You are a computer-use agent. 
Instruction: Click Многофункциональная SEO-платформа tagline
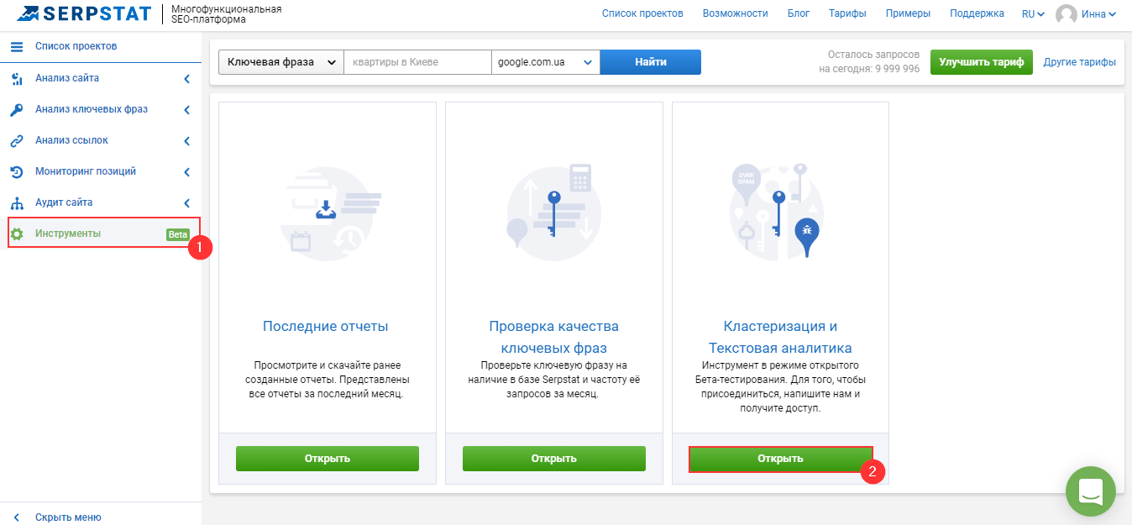click(226, 14)
